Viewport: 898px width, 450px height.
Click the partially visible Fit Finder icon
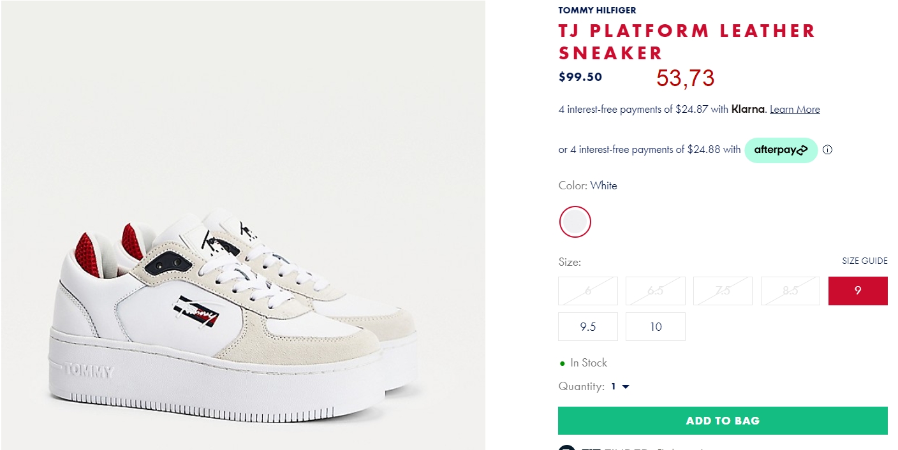point(566,447)
